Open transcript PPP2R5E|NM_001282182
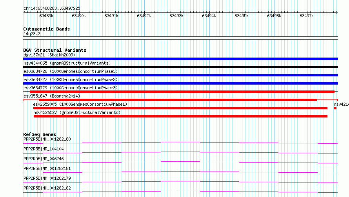The image size is (349, 197). pyautogui.click(x=47, y=188)
